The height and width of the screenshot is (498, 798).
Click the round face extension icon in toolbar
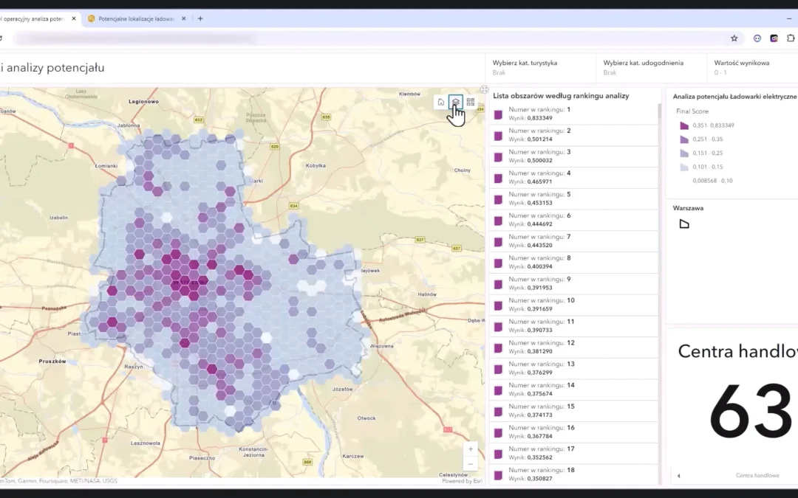point(757,38)
